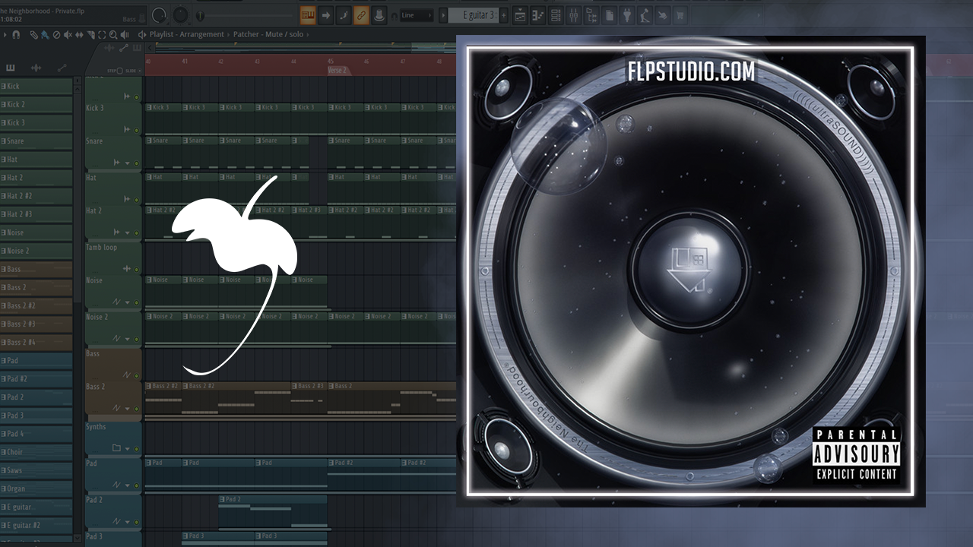
Task: Open the Mixer window icon
Action: click(x=574, y=15)
